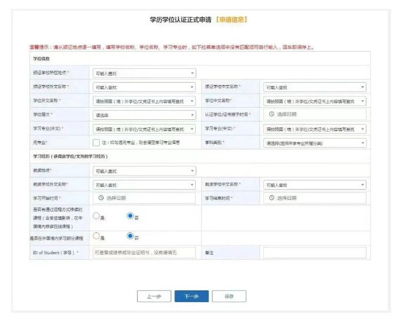The height and width of the screenshot is (317, 400).
Task: Click clock icon in 认证学位/证书授予时间 field
Action: click(x=271, y=114)
